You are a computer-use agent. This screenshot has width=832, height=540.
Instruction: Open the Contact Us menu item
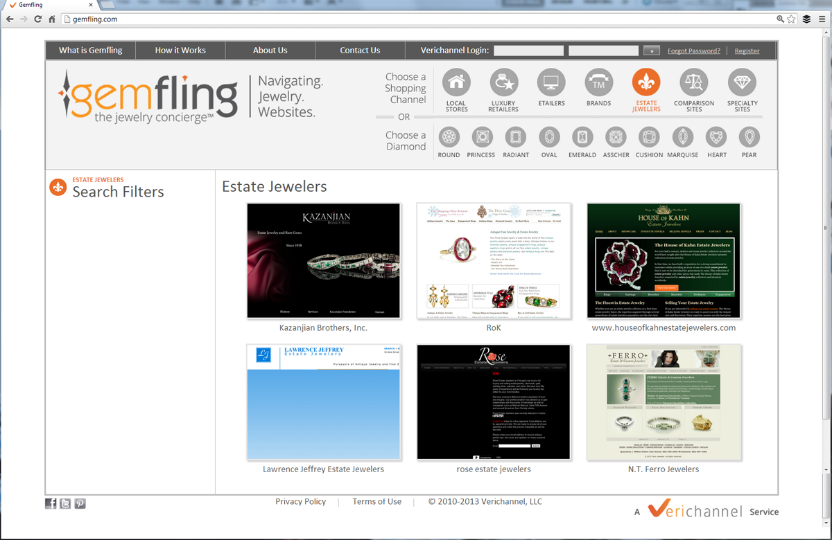tap(360, 50)
